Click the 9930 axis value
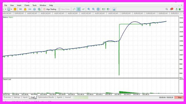Screen dimensions: 186x104 coord(181,73)
